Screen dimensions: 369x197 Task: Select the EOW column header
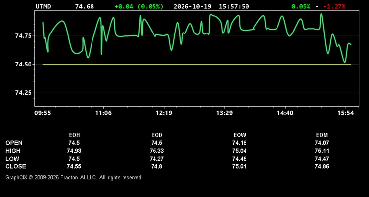pos(240,135)
